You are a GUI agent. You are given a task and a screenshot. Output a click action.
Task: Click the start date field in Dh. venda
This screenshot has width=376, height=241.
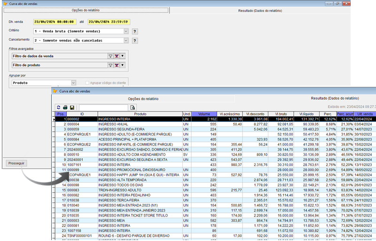[x=54, y=22]
